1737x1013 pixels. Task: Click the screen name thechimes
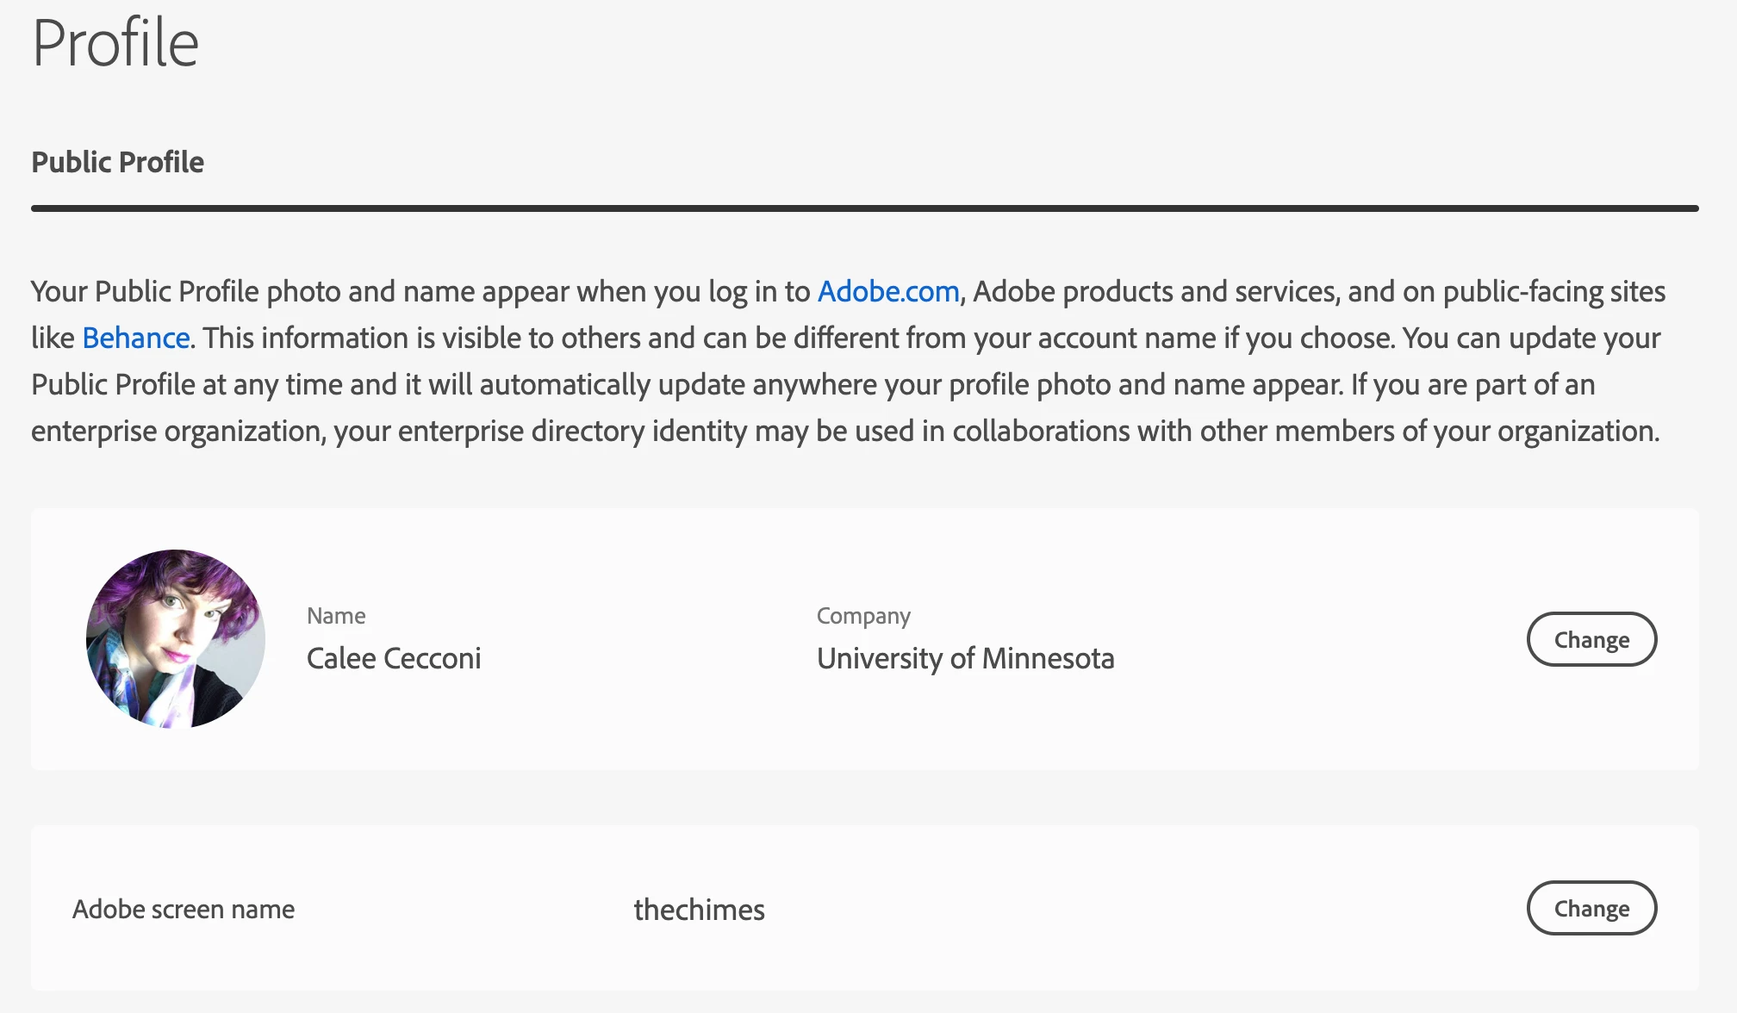[x=700, y=910]
